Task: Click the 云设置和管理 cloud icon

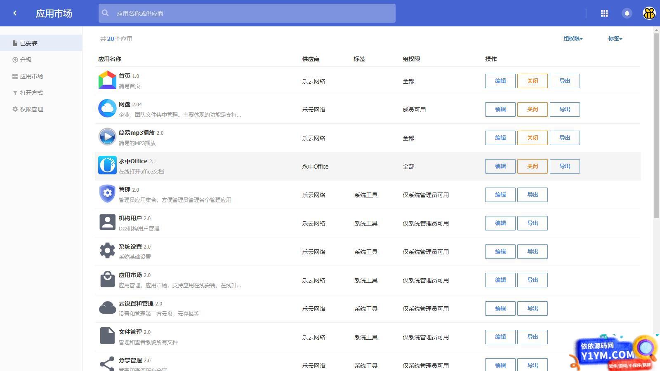Action: click(107, 308)
